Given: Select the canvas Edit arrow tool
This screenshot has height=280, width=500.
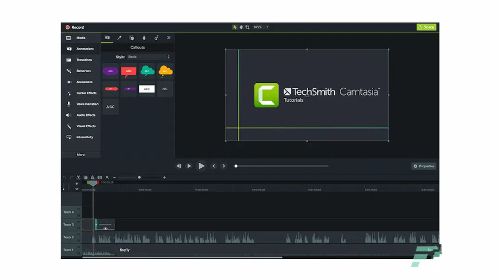Looking at the screenshot, I should point(235,27).
